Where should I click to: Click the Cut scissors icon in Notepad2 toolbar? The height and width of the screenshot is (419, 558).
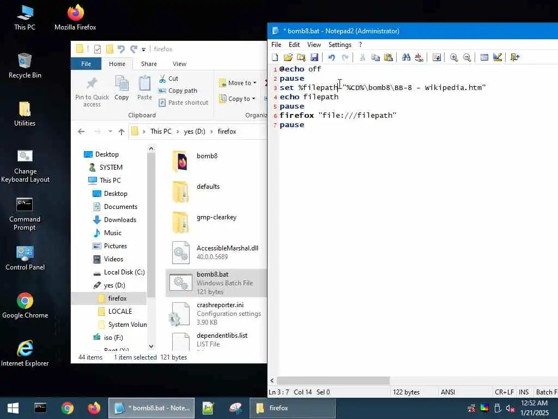pos(362,57)
